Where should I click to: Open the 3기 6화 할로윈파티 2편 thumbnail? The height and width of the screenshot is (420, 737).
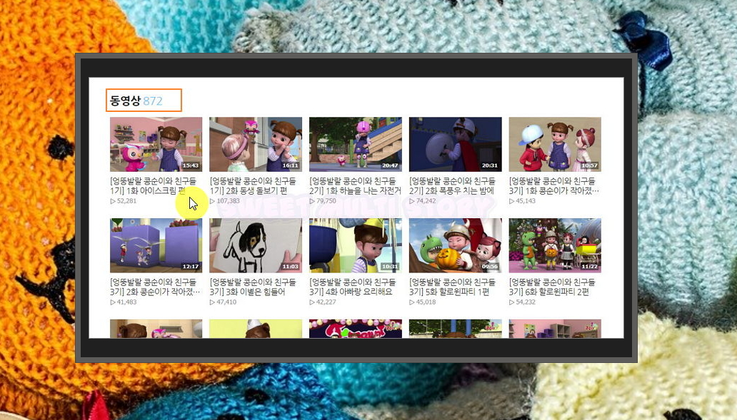pyautogui.click(x=555, y=245)
